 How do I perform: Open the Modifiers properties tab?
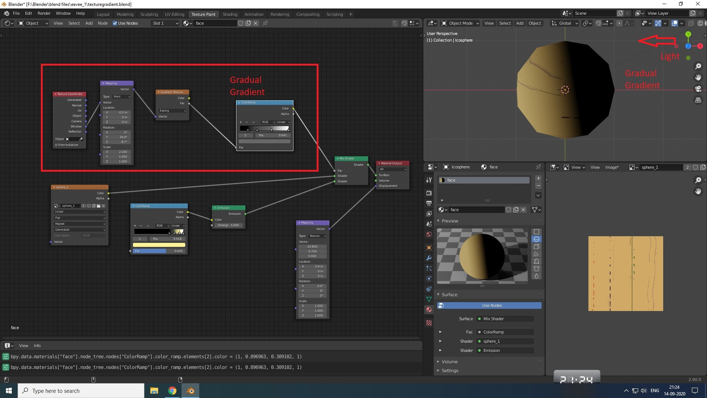click(429, 258)
